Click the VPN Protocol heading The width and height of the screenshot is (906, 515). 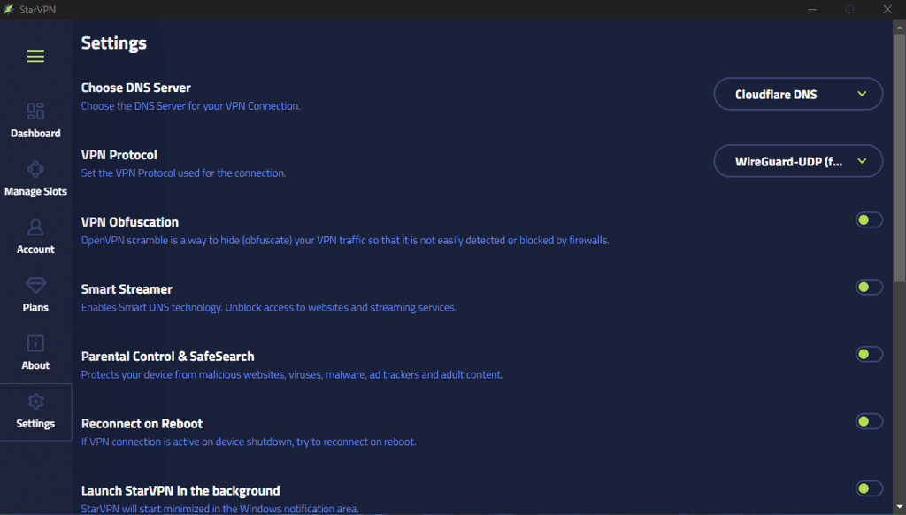(119, 155)
